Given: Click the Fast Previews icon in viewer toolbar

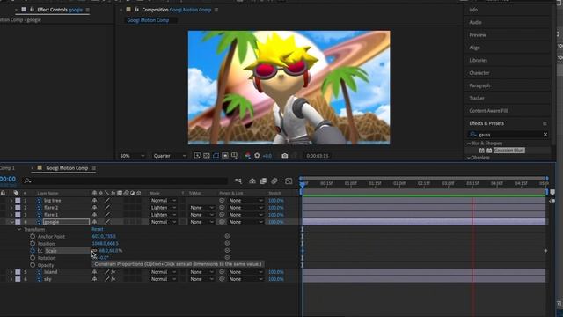Looking at the screenshot, I should pyautogui.click(x=197, y=156).
